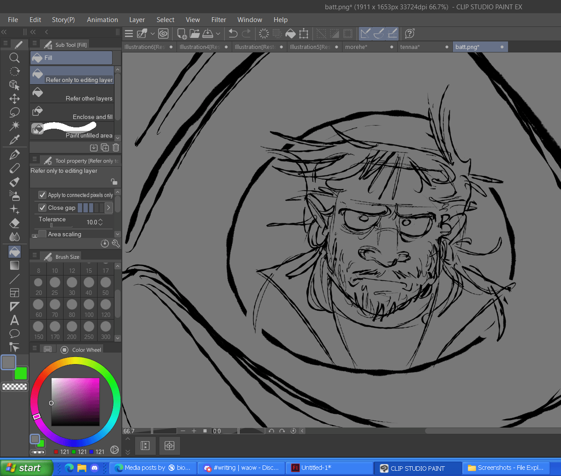Select the Move layer tool
The width and height of the screenshot is (561, 476).
pyautogui.click(x=15, y=99)
